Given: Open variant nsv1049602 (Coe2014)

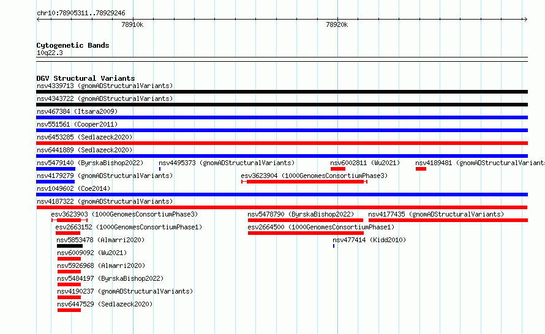Looking at the screenshot, I should click(x=73, y=188).
